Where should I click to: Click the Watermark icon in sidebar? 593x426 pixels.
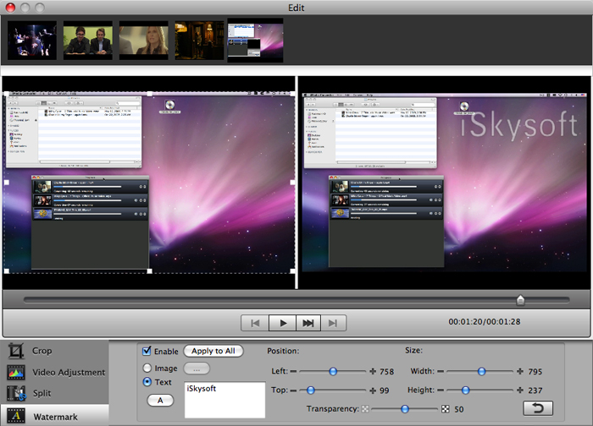pyautogui.click(x=15, y=416)
